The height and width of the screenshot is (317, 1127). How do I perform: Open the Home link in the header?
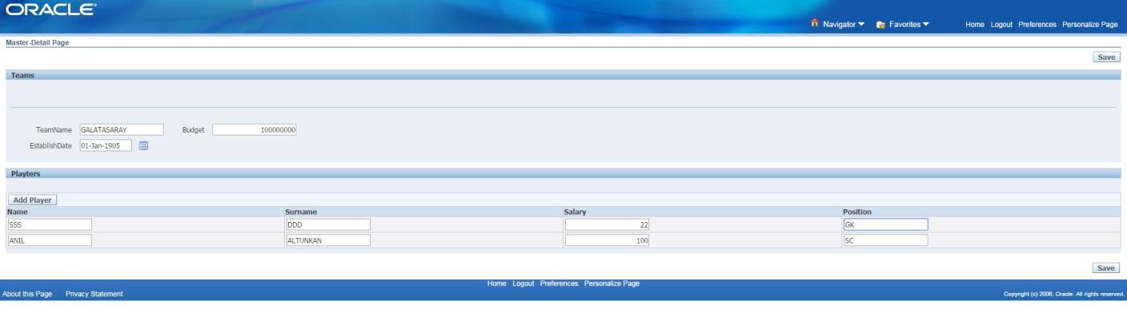click(974, 25)
